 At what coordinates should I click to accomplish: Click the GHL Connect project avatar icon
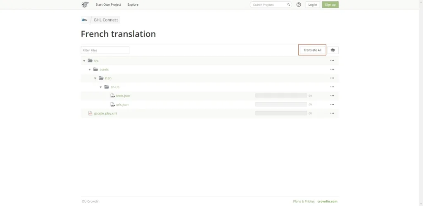coord(85,20)
